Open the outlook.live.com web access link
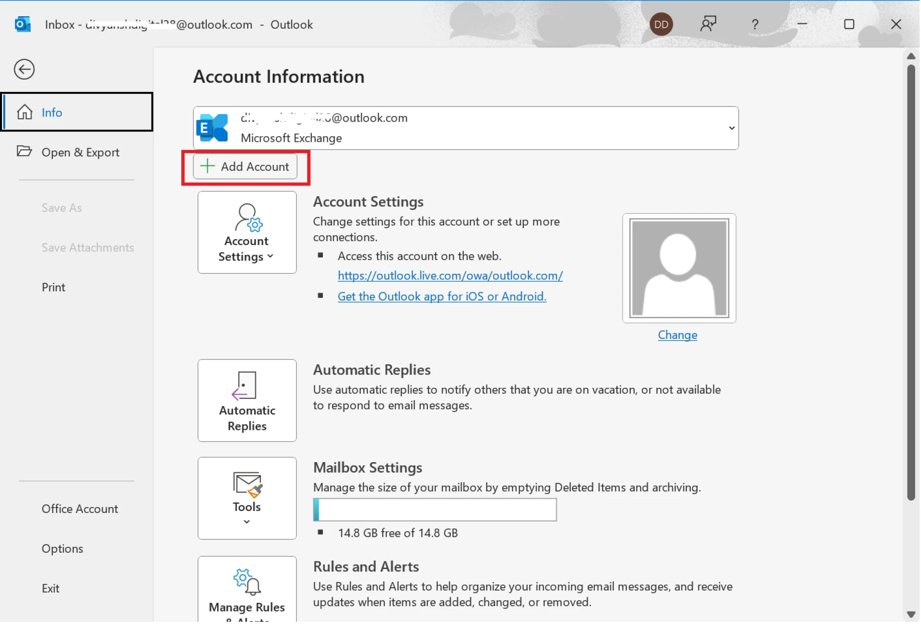The image size is (921, 627). click(450, 276)
